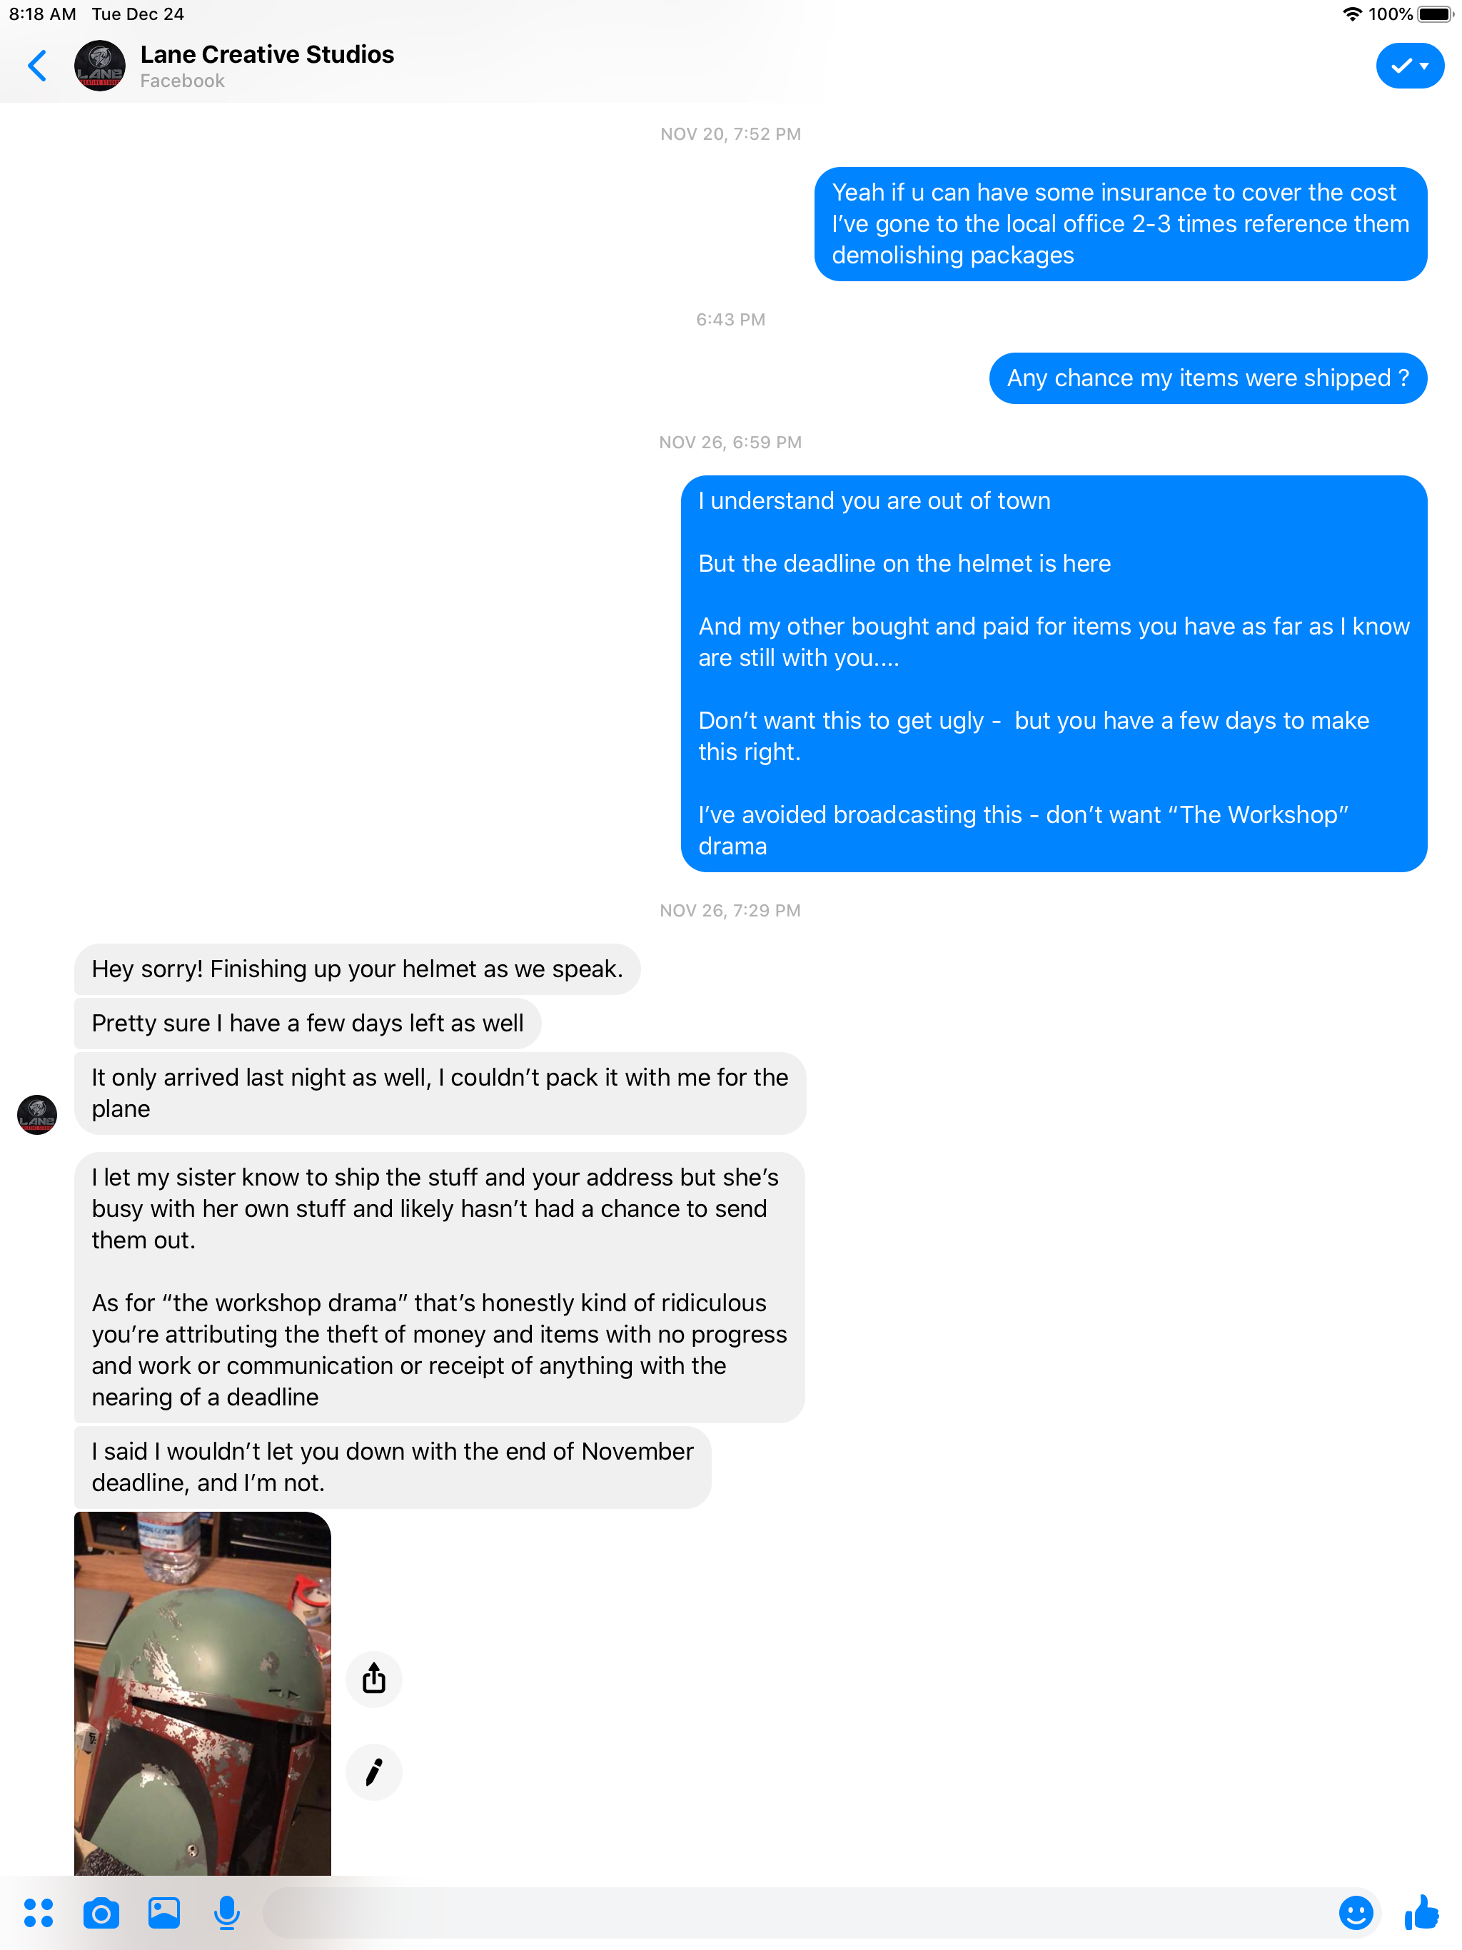
Task: Select the 'Any chance my items were shipped' message
Action: [1208, 378]
